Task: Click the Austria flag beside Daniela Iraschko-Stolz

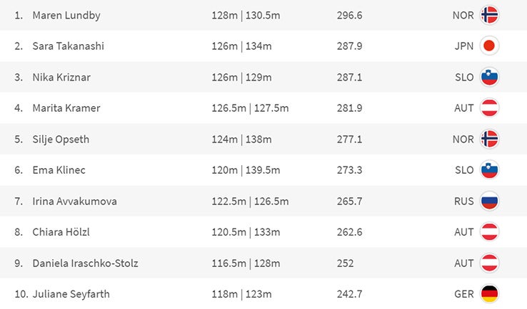Action: [x=489, y=263]
